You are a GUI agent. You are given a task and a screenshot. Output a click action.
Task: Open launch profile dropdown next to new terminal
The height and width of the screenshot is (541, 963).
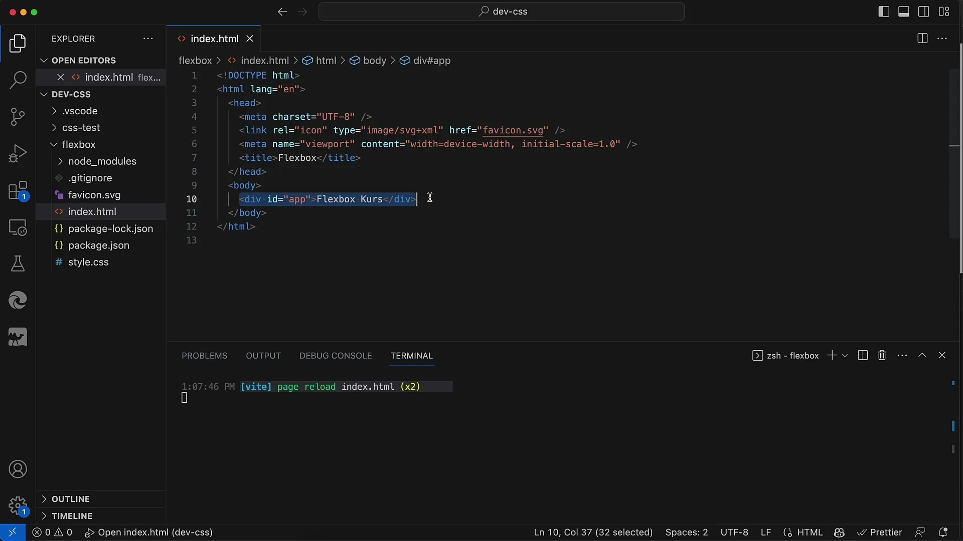coord(845,355)
